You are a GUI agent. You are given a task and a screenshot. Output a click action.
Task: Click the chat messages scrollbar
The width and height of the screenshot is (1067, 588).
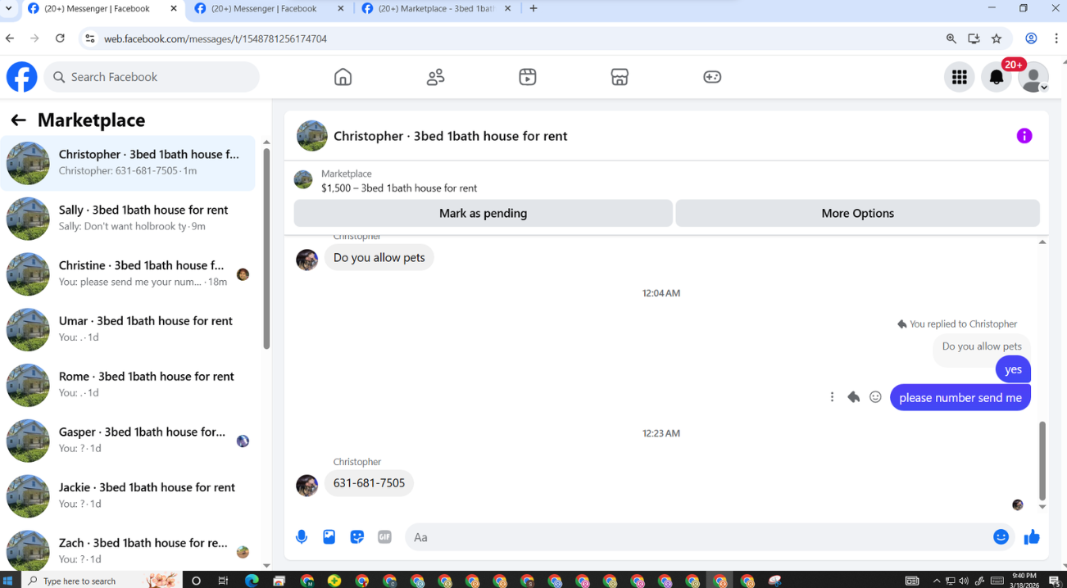tap(1042, 461)
